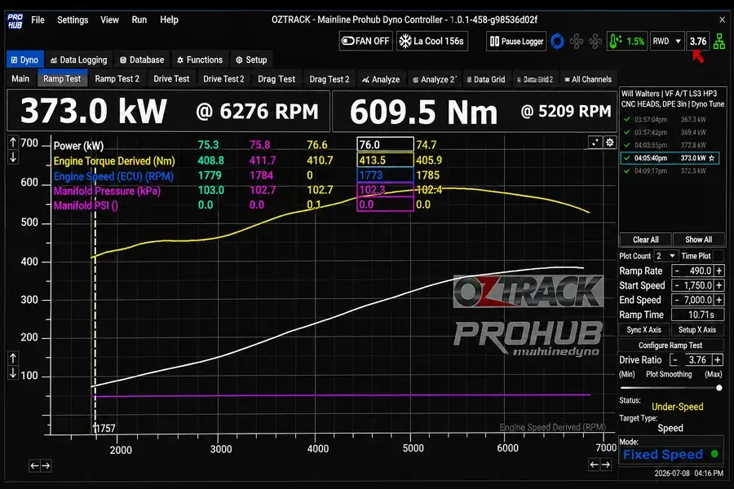Screen dimensions: 734x489
Task: Click the right arrow under the 7000 RPM label
Action: (x=606, y=465)
